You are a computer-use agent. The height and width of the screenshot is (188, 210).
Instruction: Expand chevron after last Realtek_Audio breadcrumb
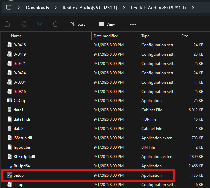point(193,8)
